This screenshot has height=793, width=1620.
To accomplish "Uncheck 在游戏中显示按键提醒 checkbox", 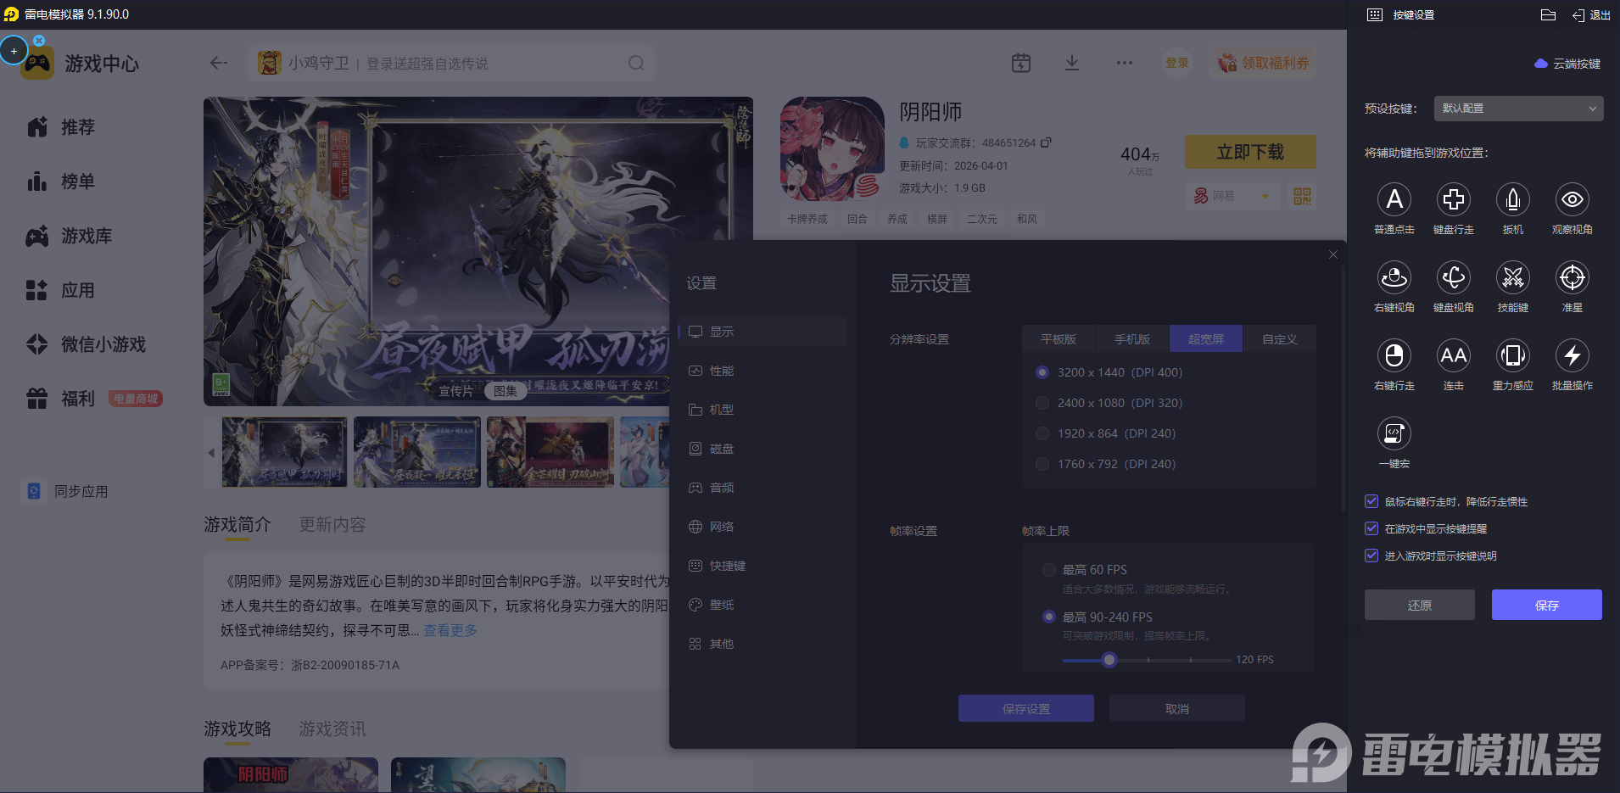I will click(x=1371, y=528).
